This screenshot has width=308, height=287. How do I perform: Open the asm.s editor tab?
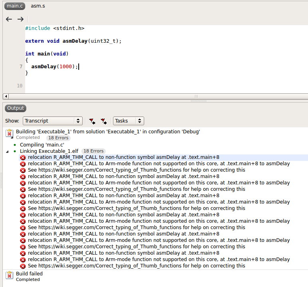tap(38, 6)
